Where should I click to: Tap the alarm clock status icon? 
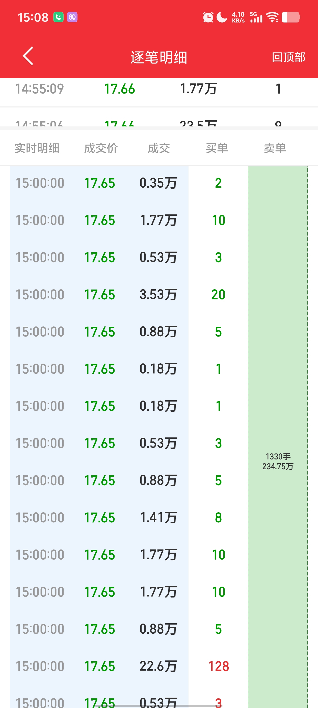[x=208, y=17]
